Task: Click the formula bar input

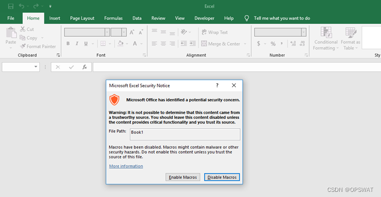Action: click(x=237, y=67)
